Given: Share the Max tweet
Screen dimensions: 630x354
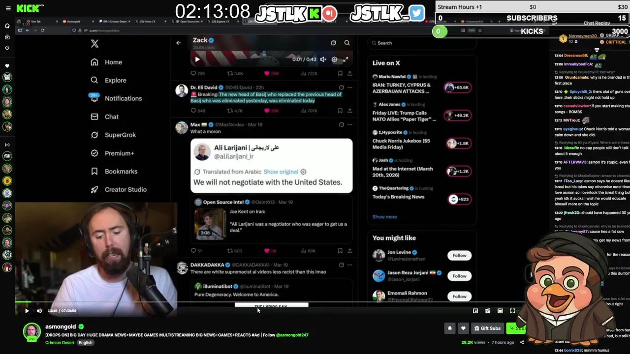Looking at the screenshot, I should (349, 251).
